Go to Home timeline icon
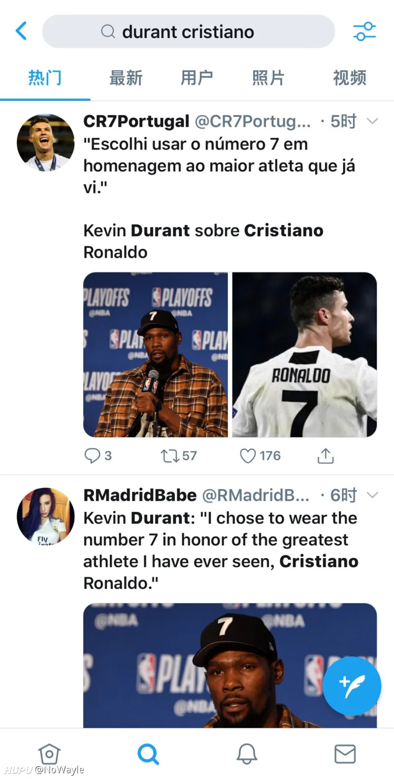 click(x=49, y=754)
